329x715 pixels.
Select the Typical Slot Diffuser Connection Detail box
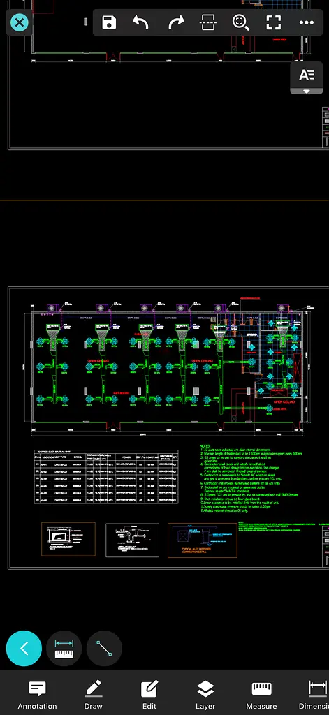click(203, 540)
